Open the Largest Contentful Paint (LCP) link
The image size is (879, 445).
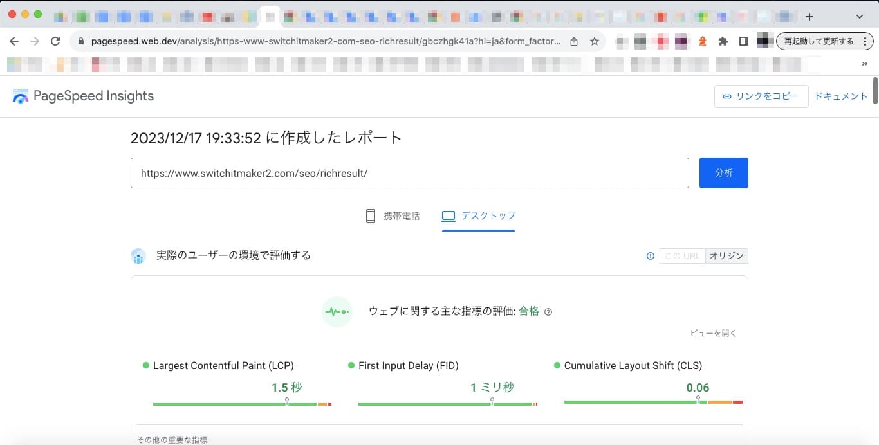[x=223, y=365]
